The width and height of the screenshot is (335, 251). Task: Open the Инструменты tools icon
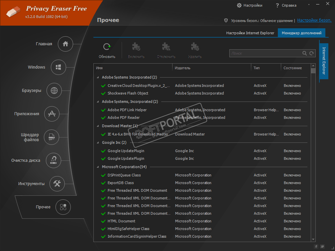pyautogui.click(x=57, y=184)
